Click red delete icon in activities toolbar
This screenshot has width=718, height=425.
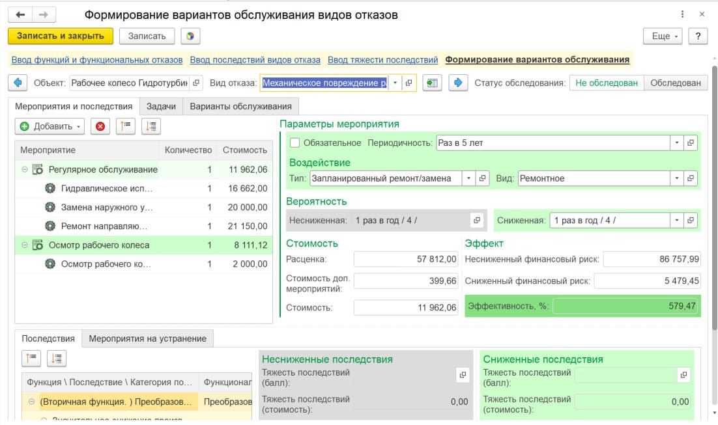pyautogui.click(x=100, y=126)
